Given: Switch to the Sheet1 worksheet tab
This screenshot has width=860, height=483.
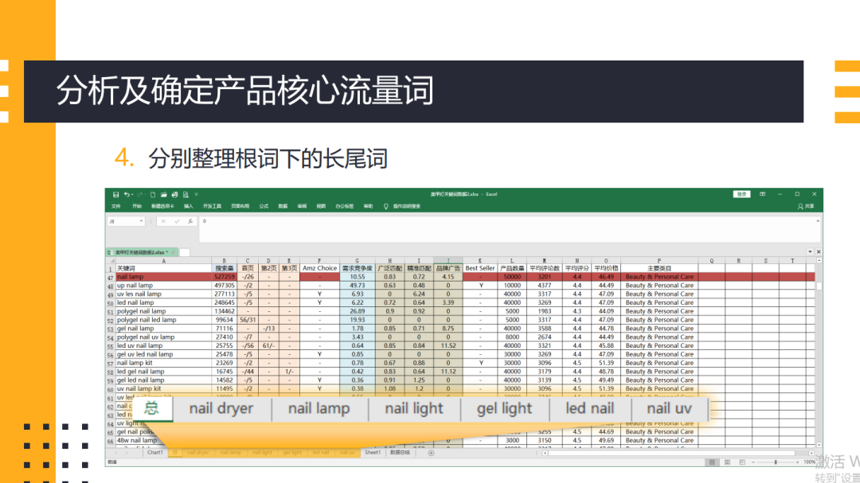Looking at the screenshot, I should click(x=372, y=452).
